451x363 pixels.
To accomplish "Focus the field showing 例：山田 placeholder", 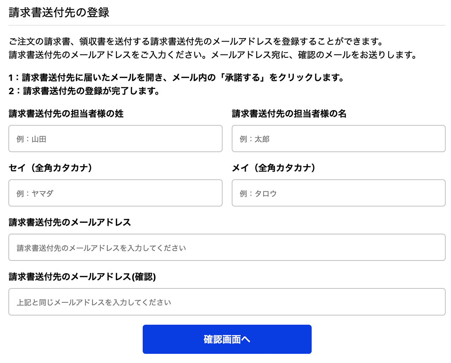I will [x=115, y=138].
